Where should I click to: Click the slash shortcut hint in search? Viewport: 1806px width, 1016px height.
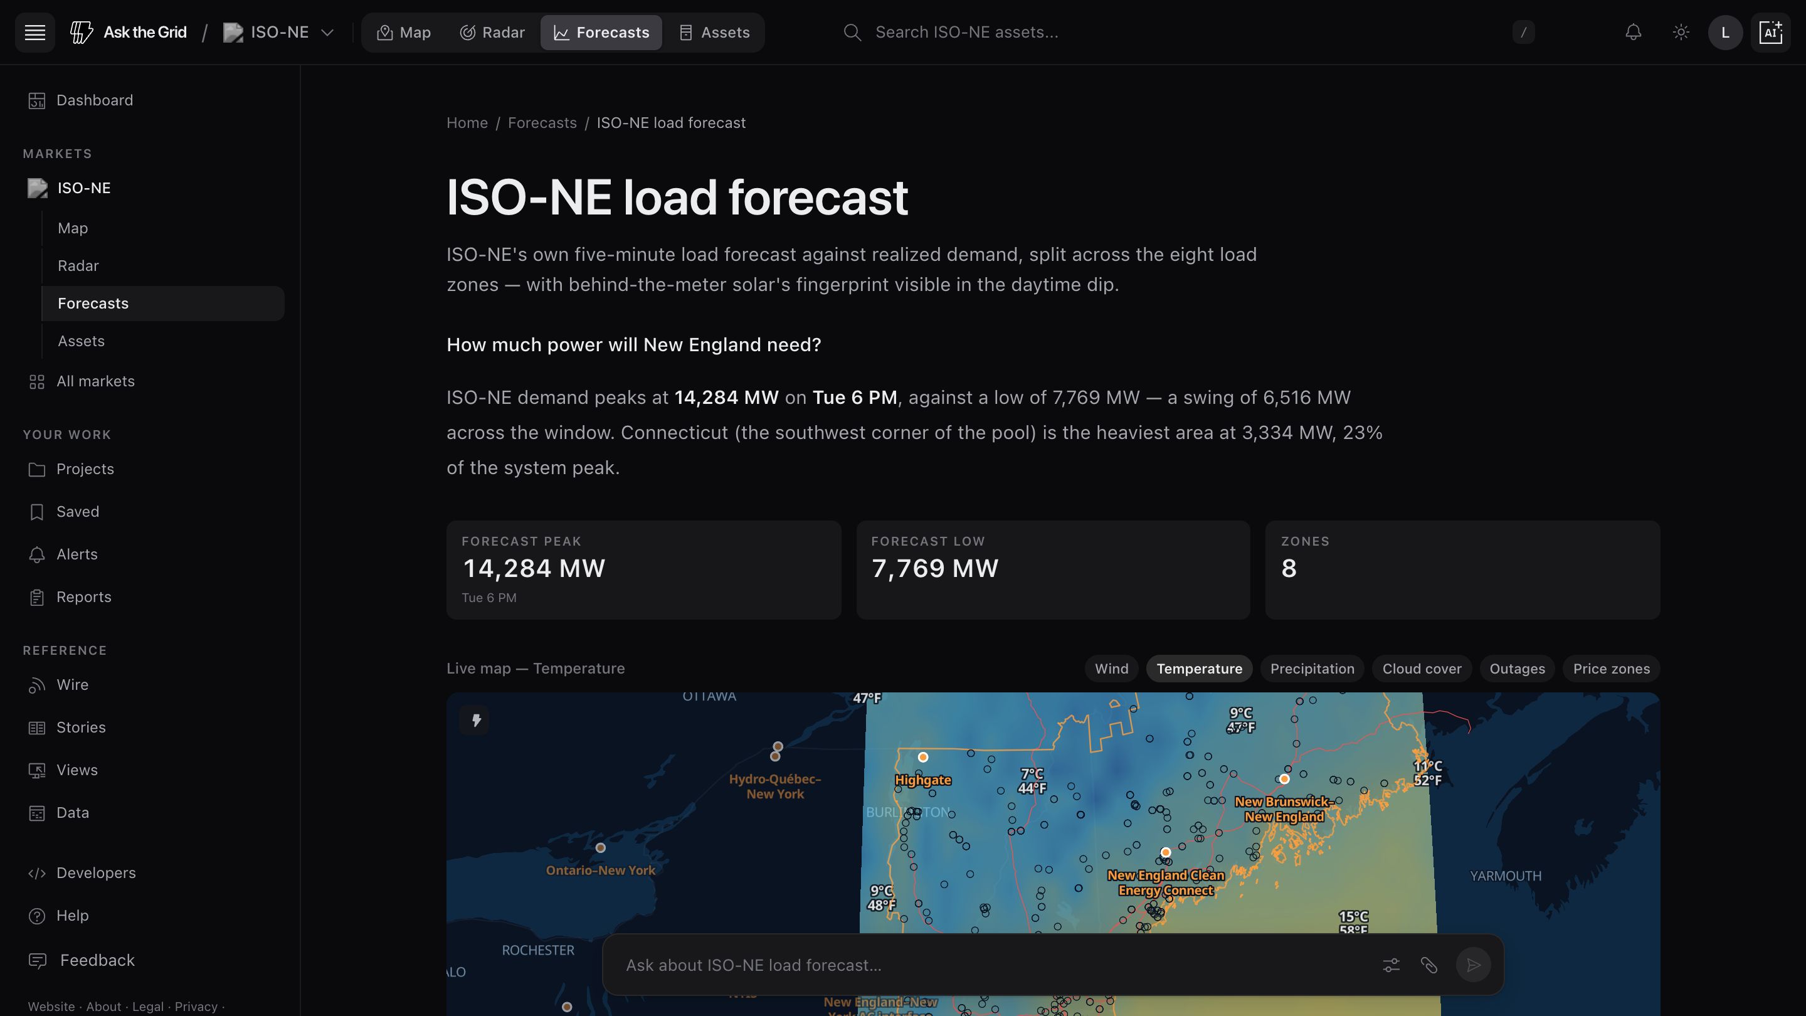click(1523, 32)
